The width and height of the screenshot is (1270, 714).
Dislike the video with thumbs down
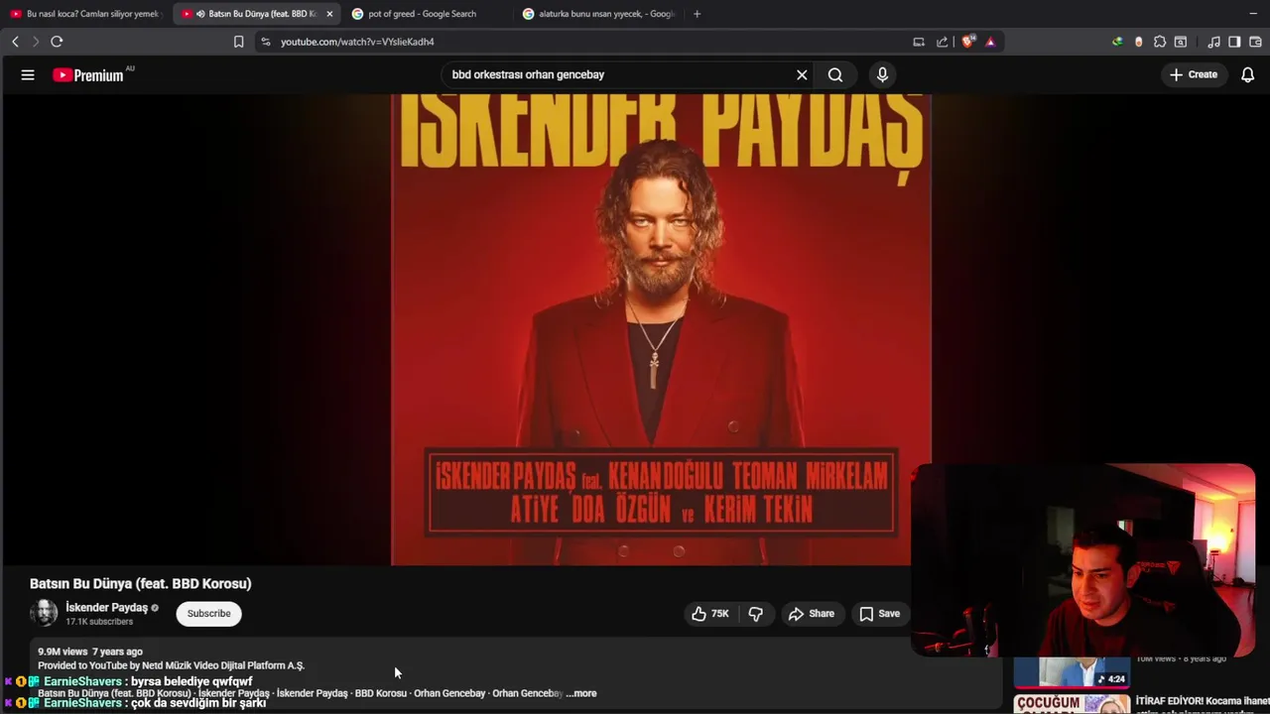(x=756, y=614)
